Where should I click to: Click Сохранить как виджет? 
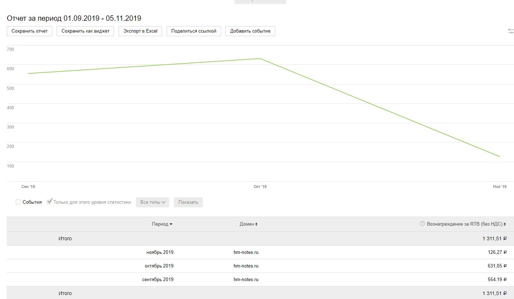tap(85, 31)
